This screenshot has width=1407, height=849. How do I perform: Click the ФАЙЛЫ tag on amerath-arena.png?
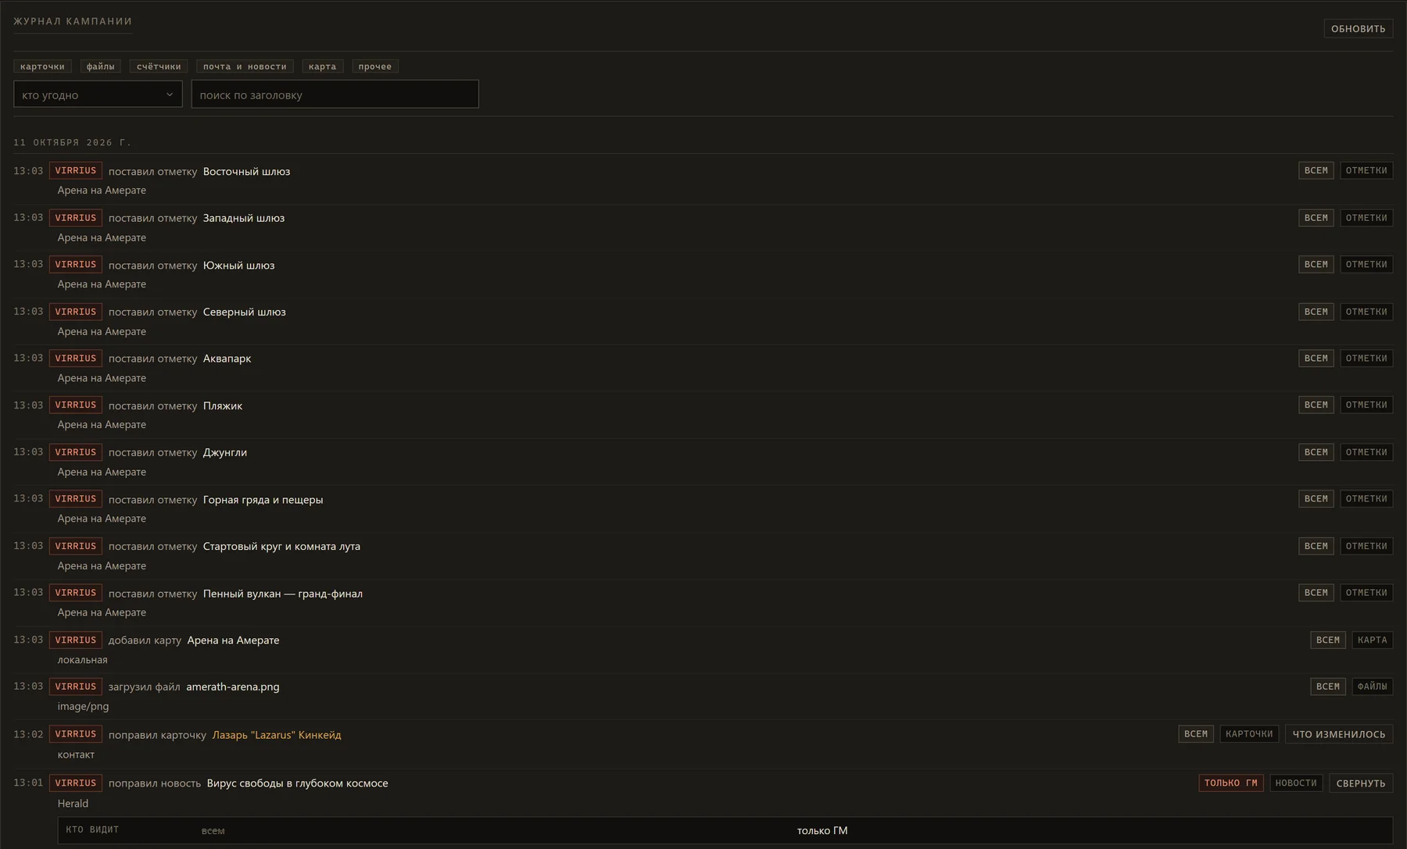point(1372,687)
